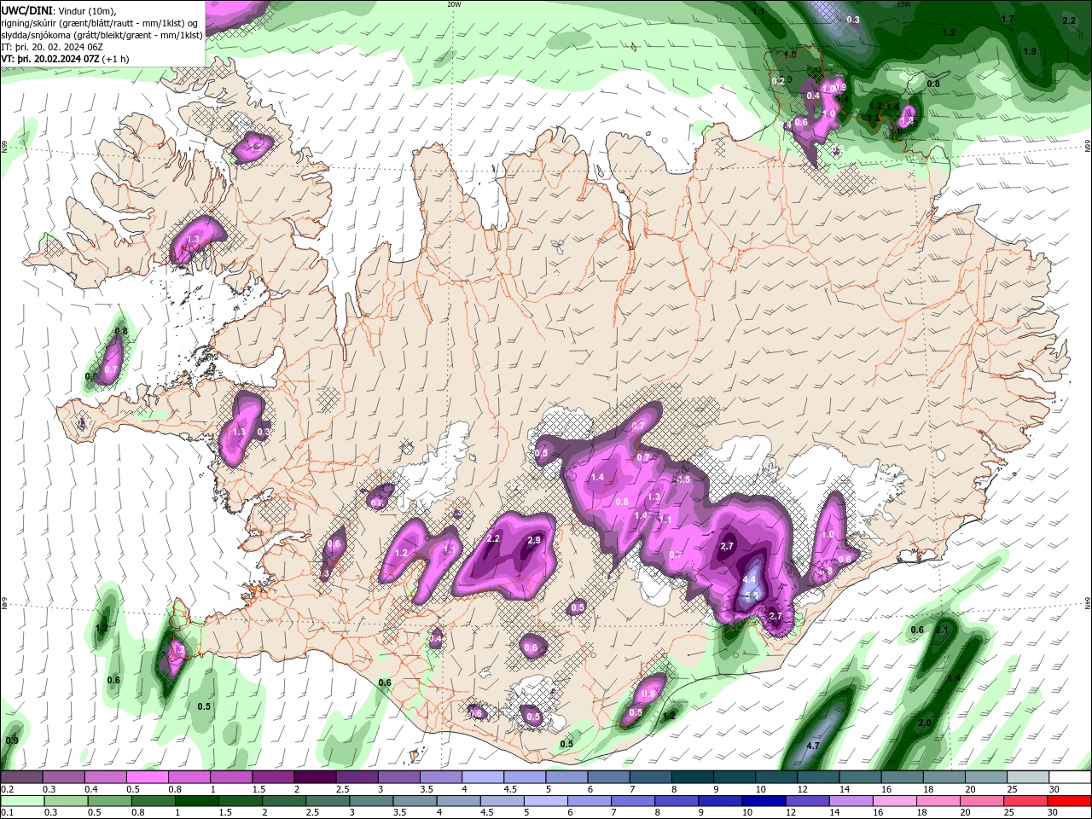The image size is (1092, 819).
Task: Click the palest green swatch at 0.1 in the lower legend row
Action: click(22, 801)
